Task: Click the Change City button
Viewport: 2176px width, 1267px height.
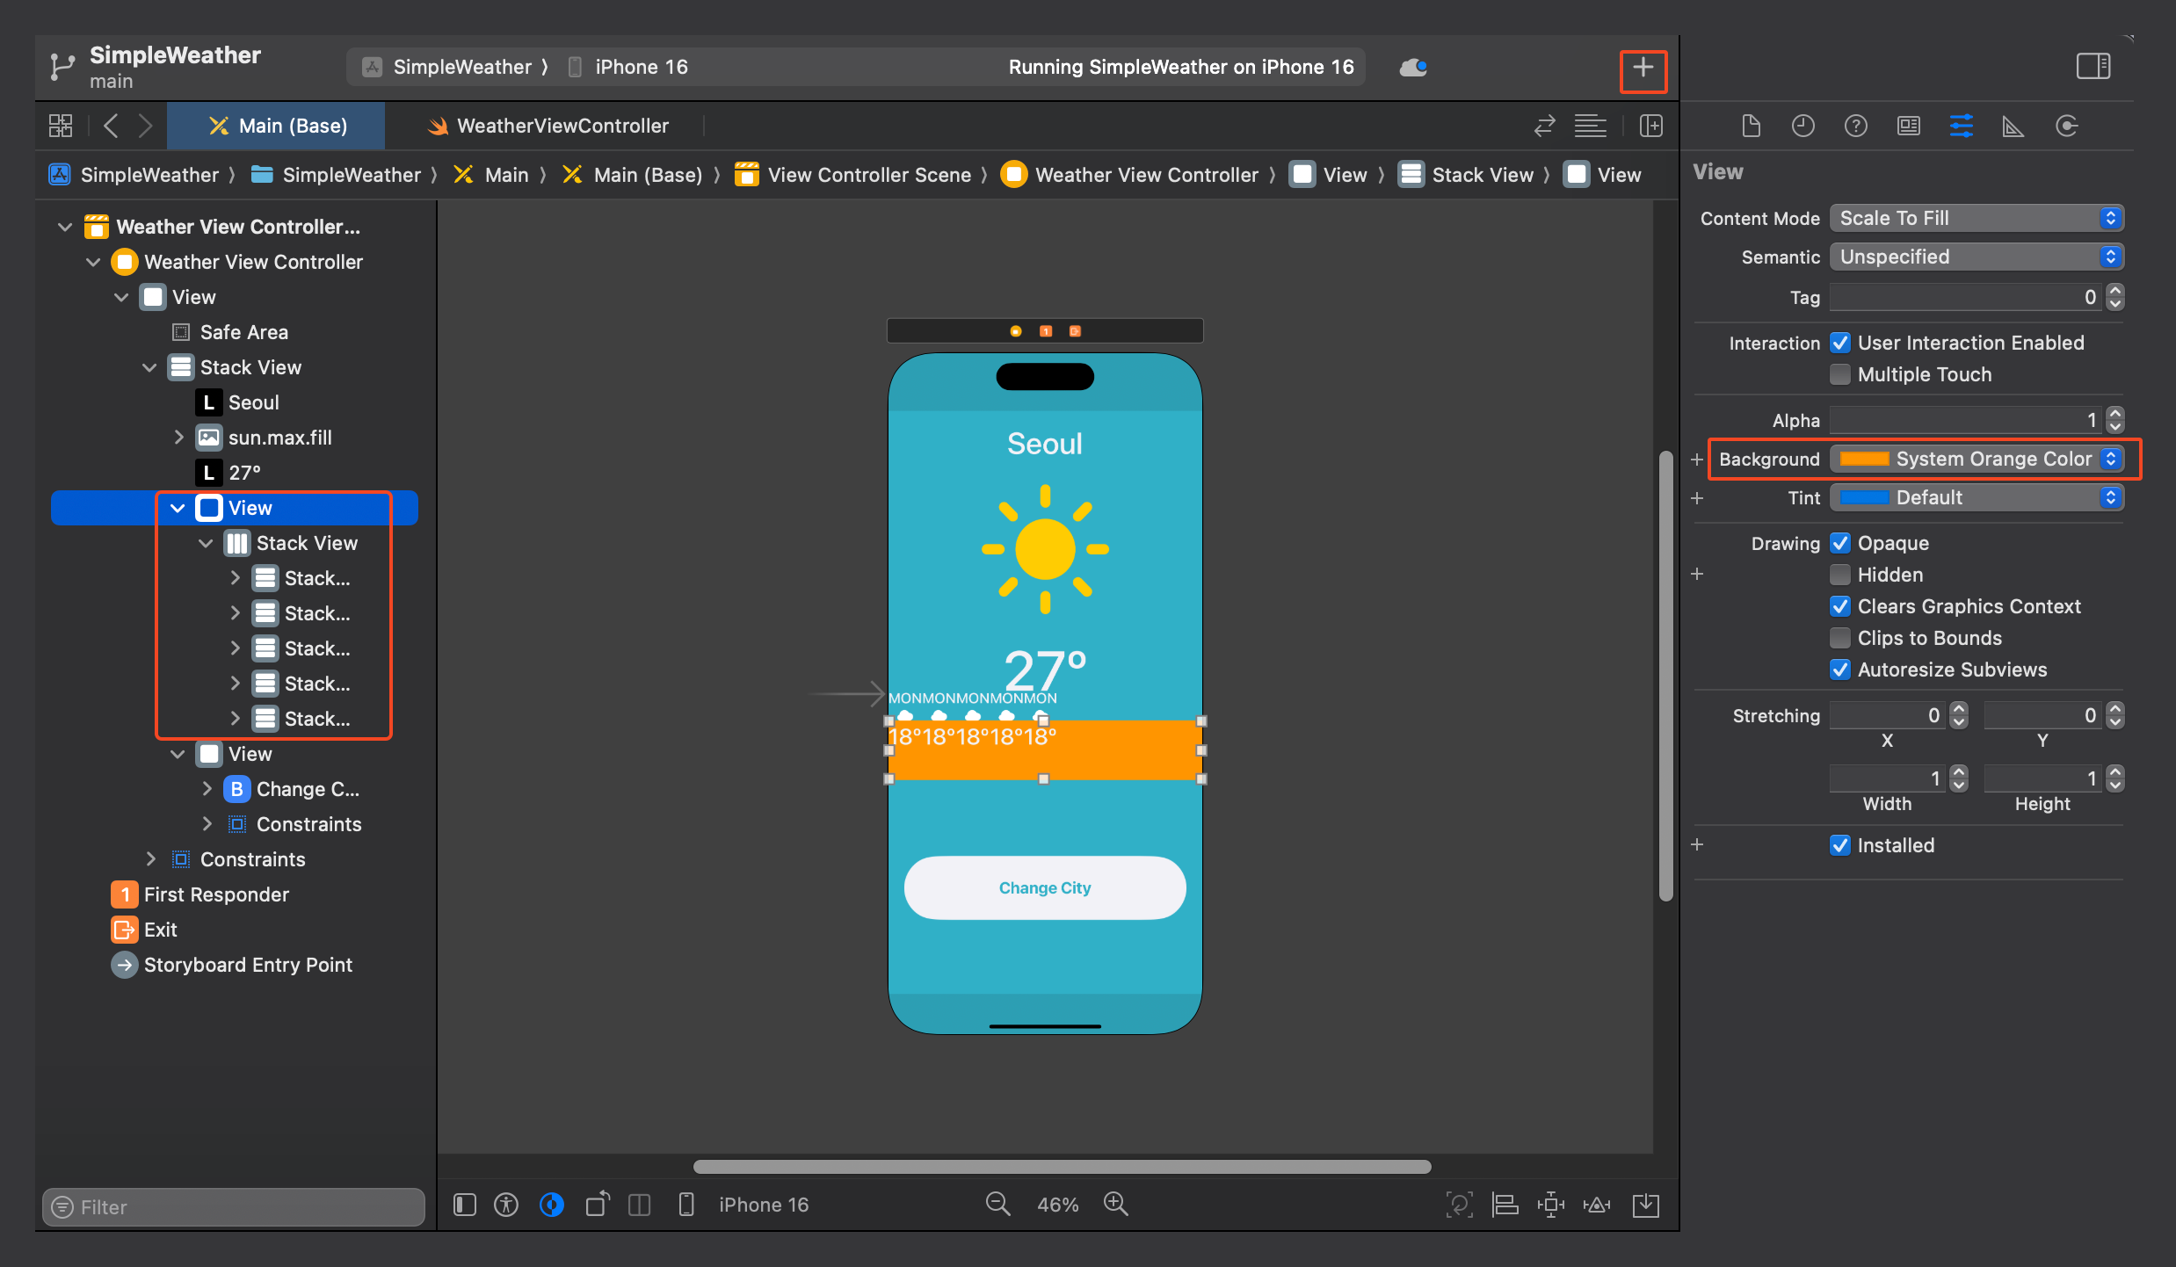Action: [x=1044, y=887]
